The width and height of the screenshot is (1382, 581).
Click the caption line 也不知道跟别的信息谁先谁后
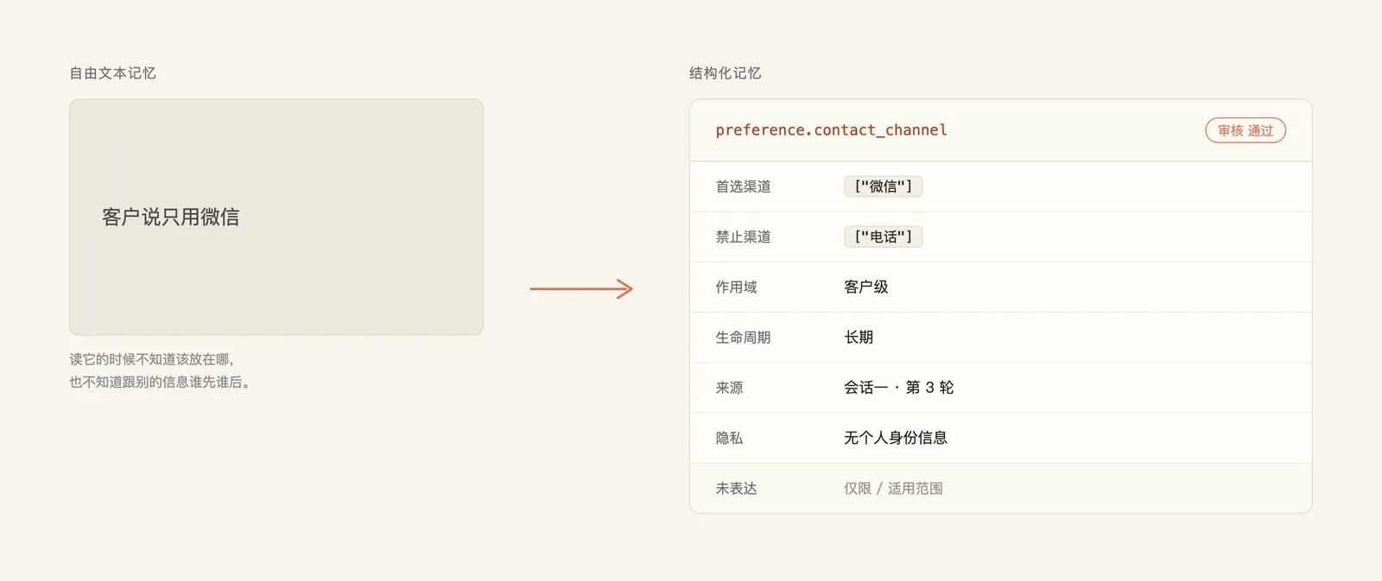[x=160, y=382]
